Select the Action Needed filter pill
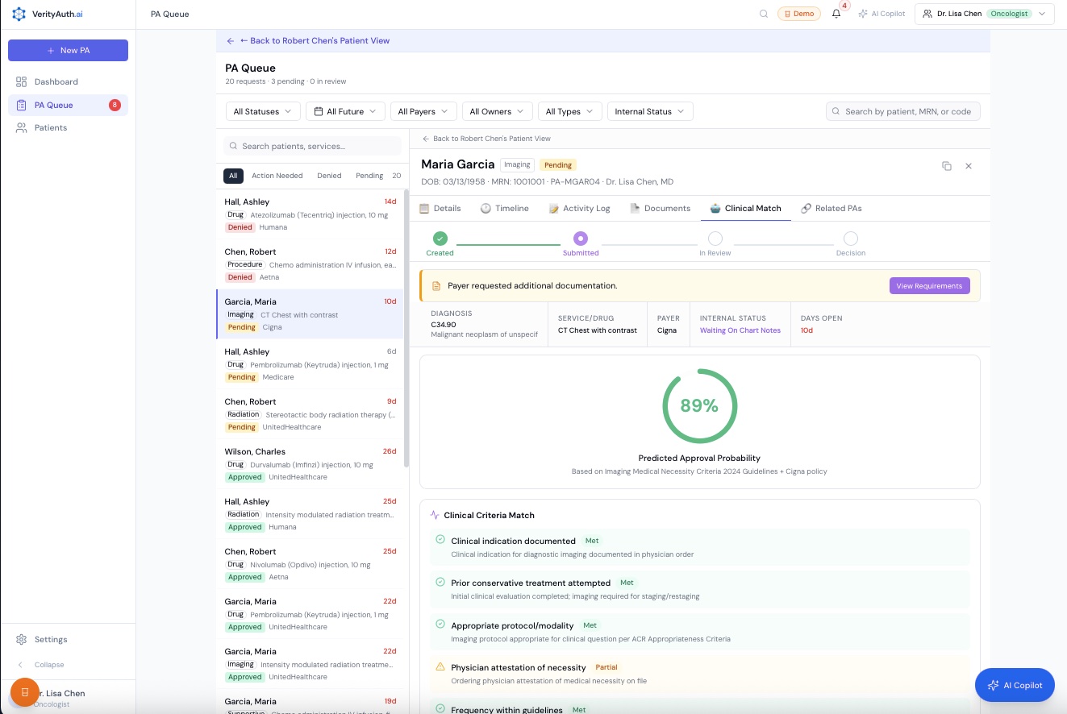The image size is (1067, 714). (277, 176)
